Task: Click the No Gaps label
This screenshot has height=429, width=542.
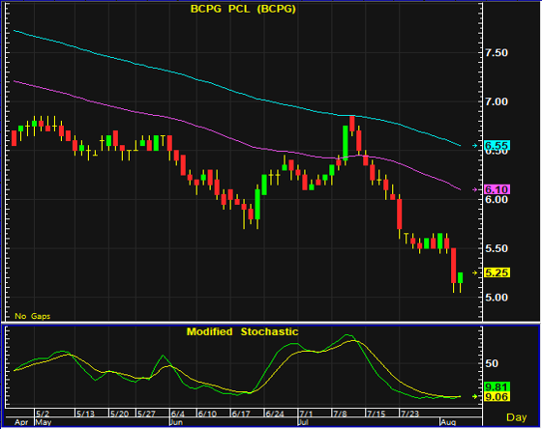Action: tap(32, 316)
